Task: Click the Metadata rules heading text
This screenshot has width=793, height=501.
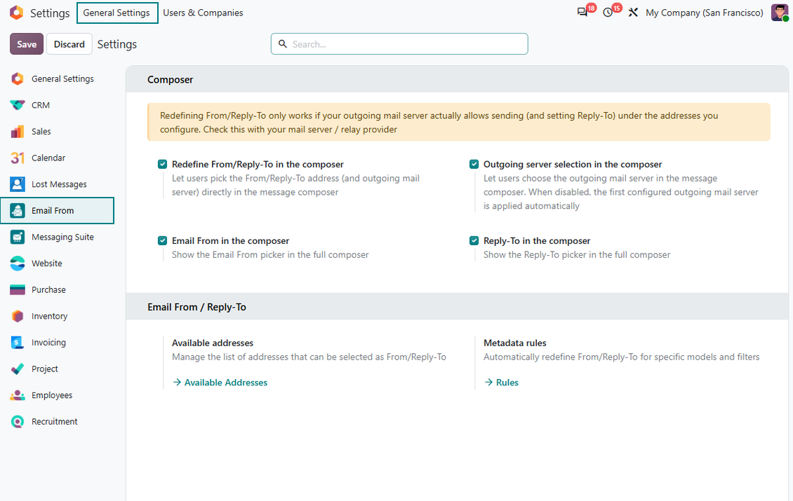Action: pos(515,343)
